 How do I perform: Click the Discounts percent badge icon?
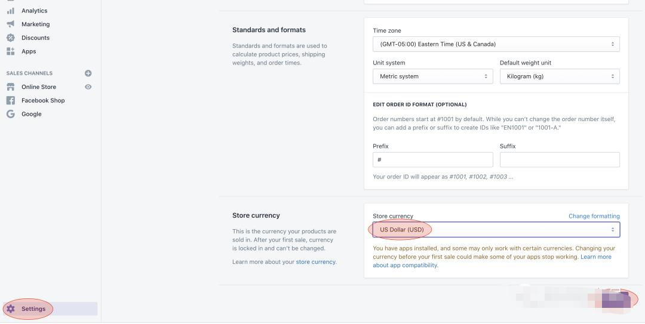(10, 38)
